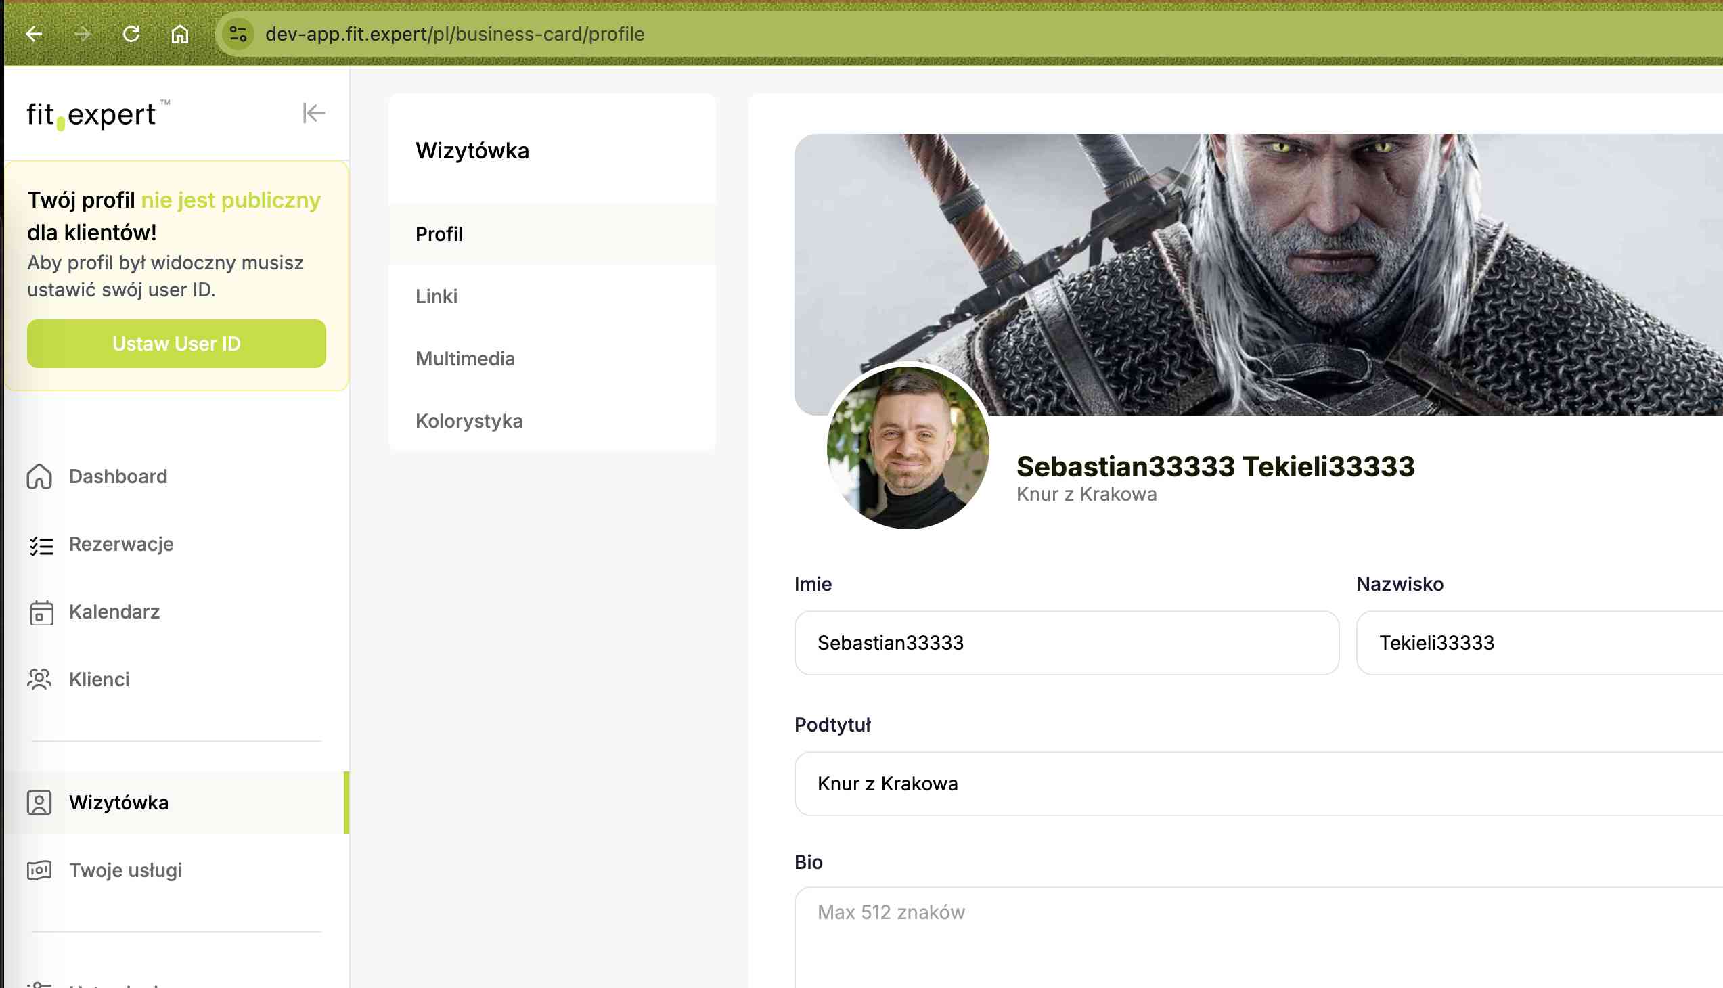1723x988 pixels.
Task: Select the Profil section
Action: point(439,234)
